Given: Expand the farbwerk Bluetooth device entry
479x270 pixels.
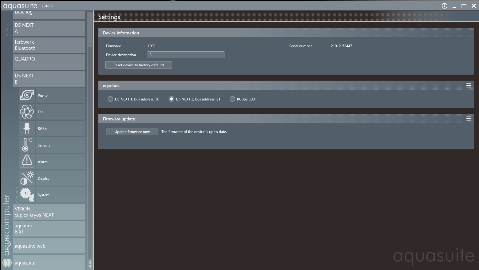Looking at the screenshot, I should point(49,45).
